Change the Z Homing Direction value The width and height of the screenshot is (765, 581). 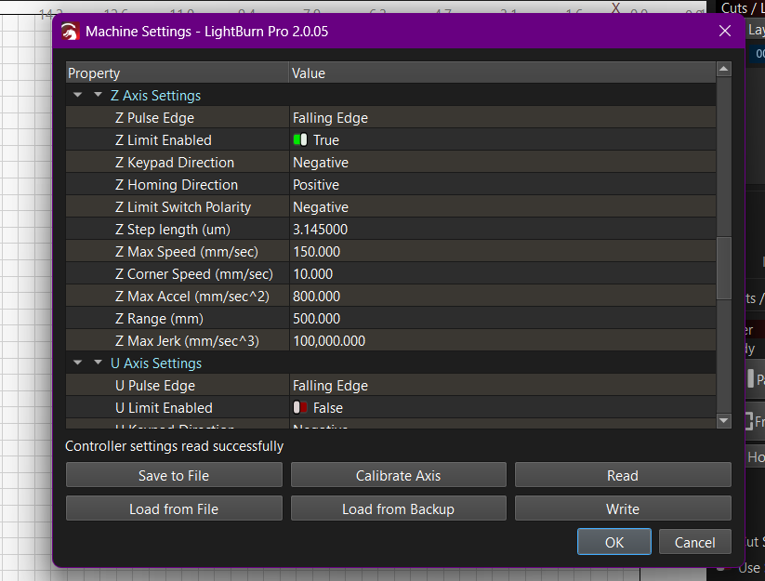coord(502,185)
